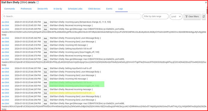Close the device details dialog
This screenshot has height=111, width=208.
pos(206,2)
